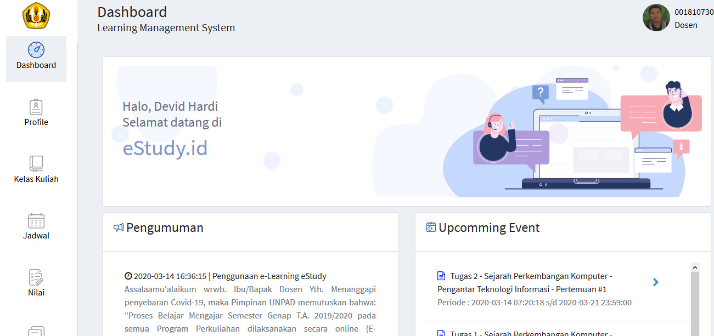Click the Learning Management System subtitle
This screenshot has height=336, width=714.
pos(166,27)
